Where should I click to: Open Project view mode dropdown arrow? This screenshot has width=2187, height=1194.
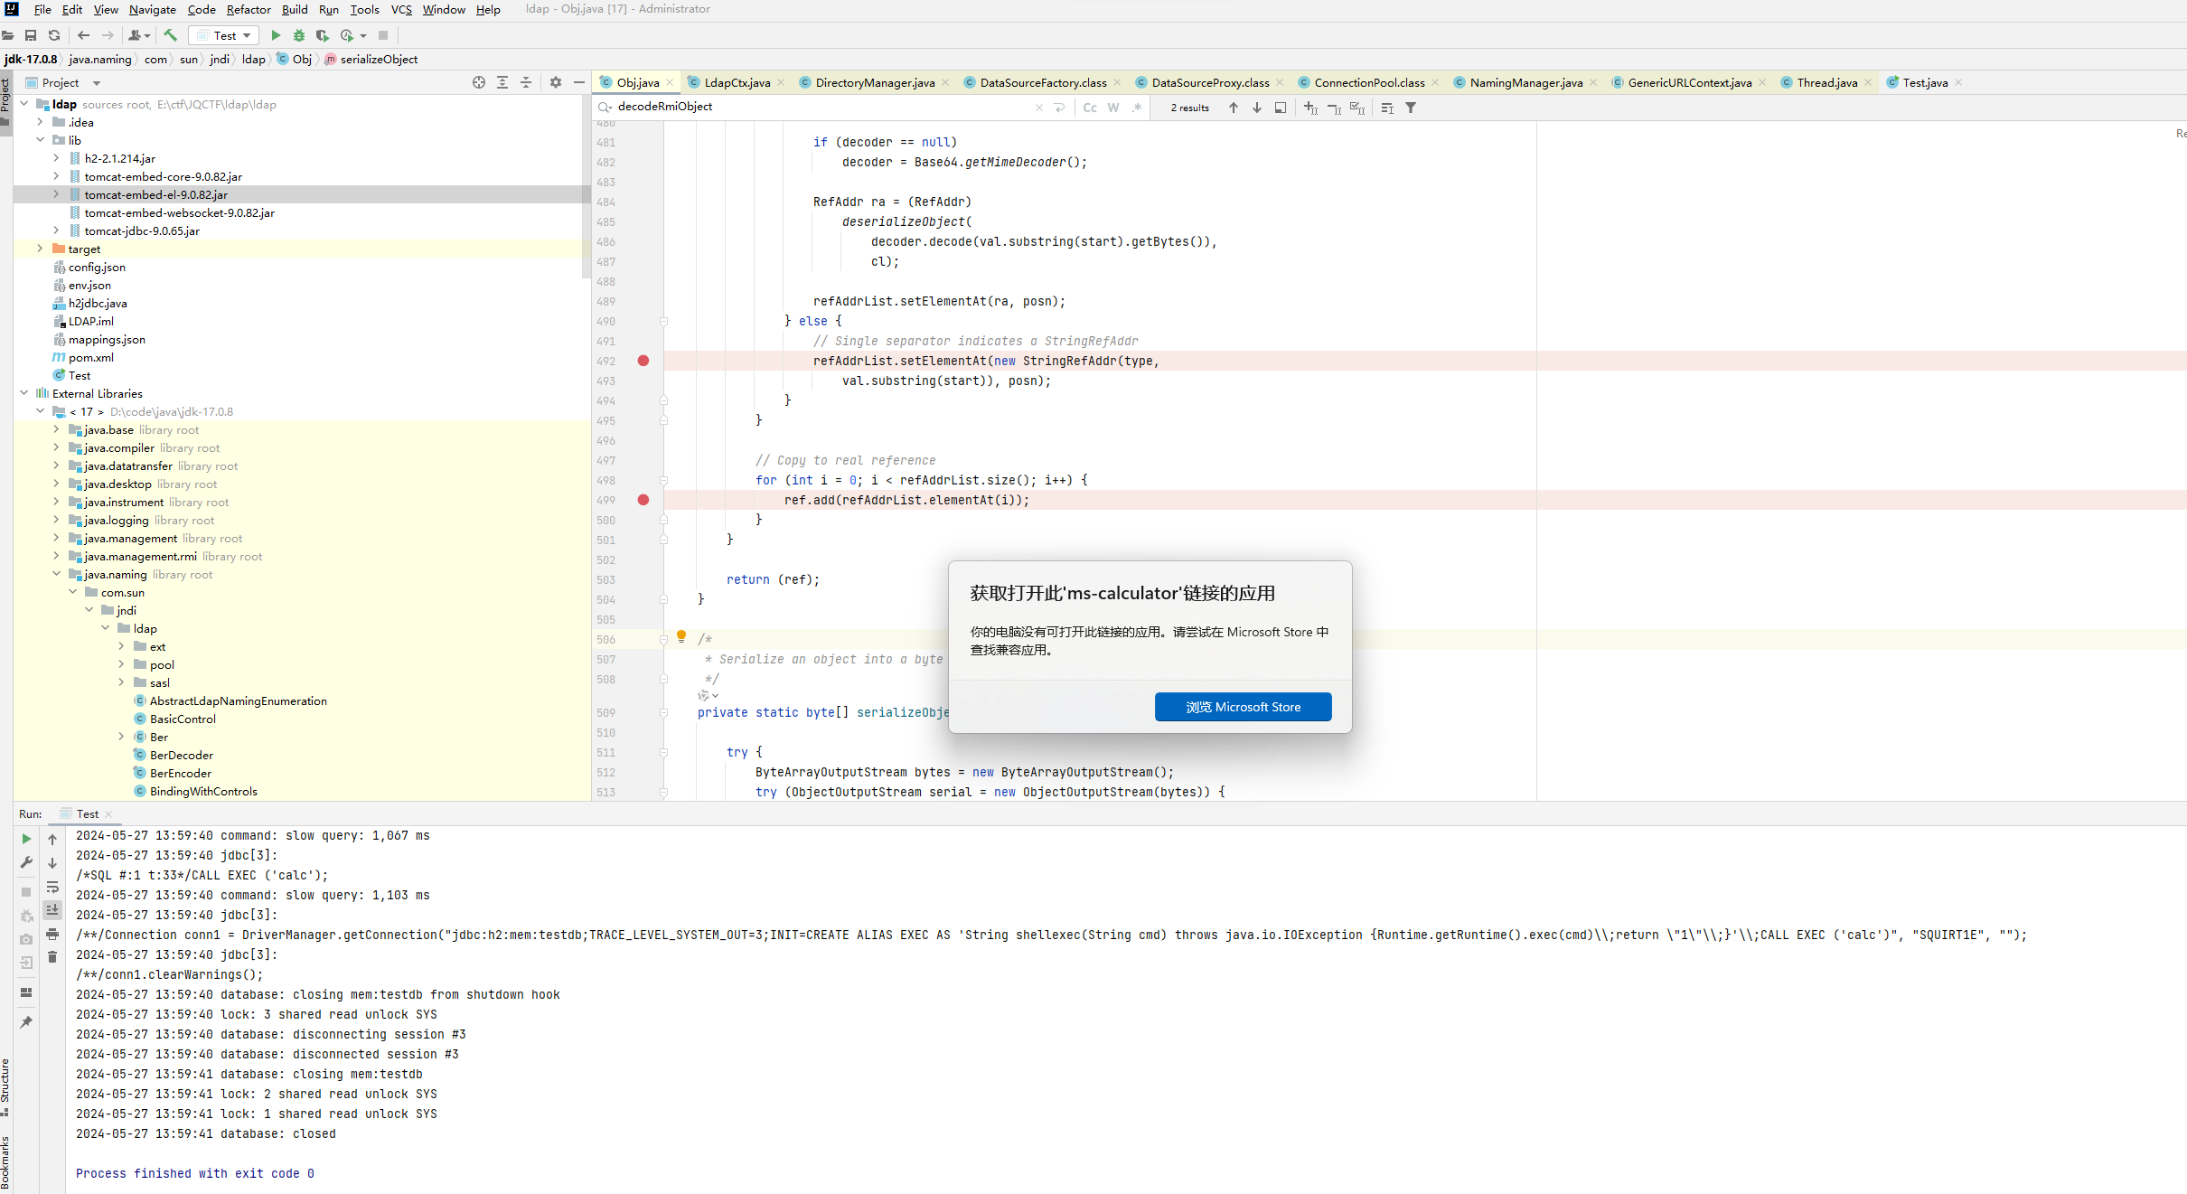click(97, 83)
